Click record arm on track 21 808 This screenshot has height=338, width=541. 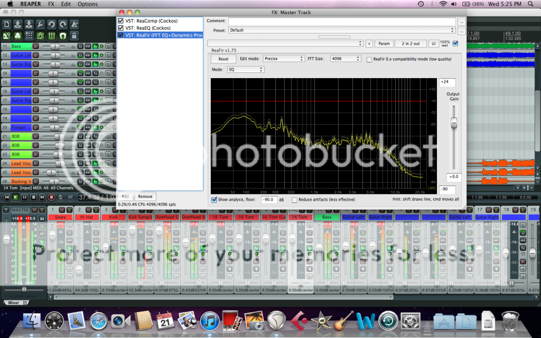tap(35, 136)
